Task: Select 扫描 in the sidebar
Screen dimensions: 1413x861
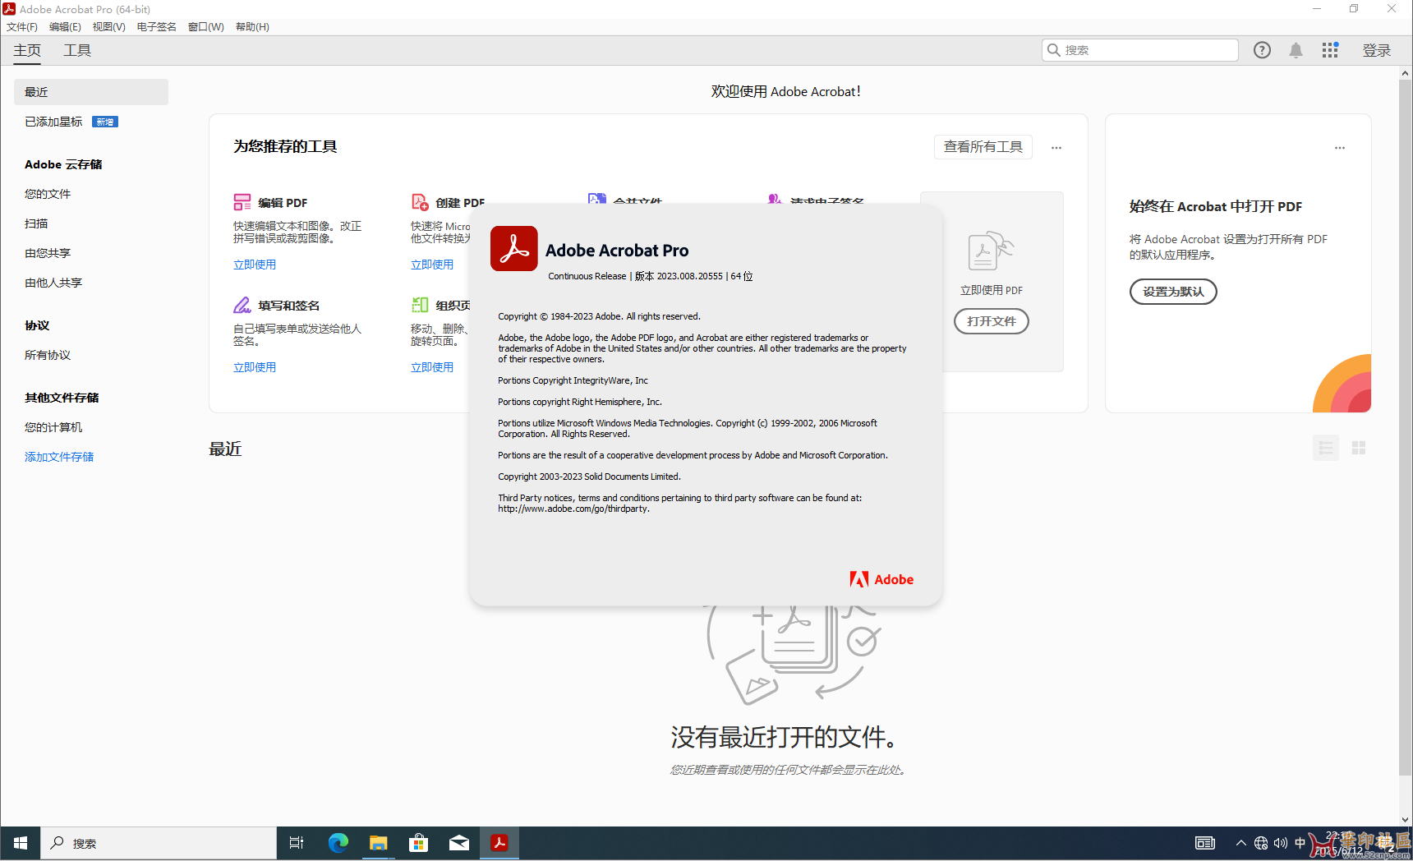Action: click(x=36, y=223)
